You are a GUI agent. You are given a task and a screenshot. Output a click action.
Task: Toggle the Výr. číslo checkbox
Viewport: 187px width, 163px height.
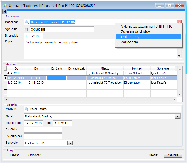click(x=26, y=29)
